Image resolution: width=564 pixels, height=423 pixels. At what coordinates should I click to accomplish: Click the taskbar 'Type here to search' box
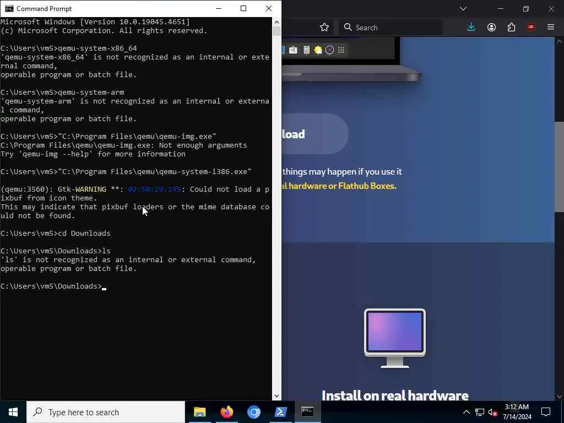pyautogui.click(x=106, y=412)
